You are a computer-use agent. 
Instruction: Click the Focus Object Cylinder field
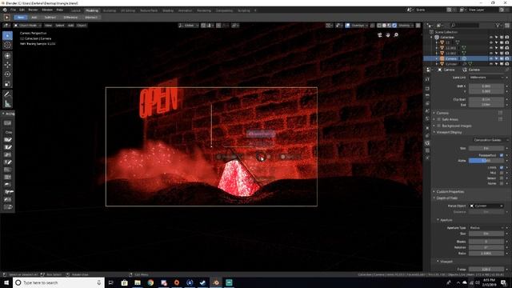(486, 206)
